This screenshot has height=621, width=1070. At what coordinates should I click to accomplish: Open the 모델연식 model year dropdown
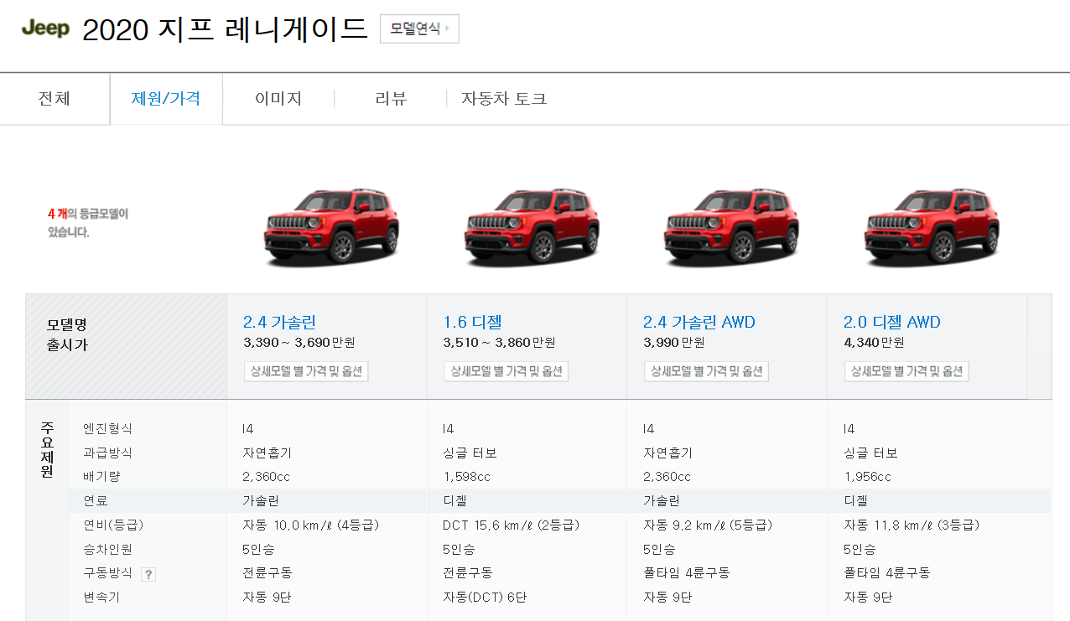[x=419, y=28]
